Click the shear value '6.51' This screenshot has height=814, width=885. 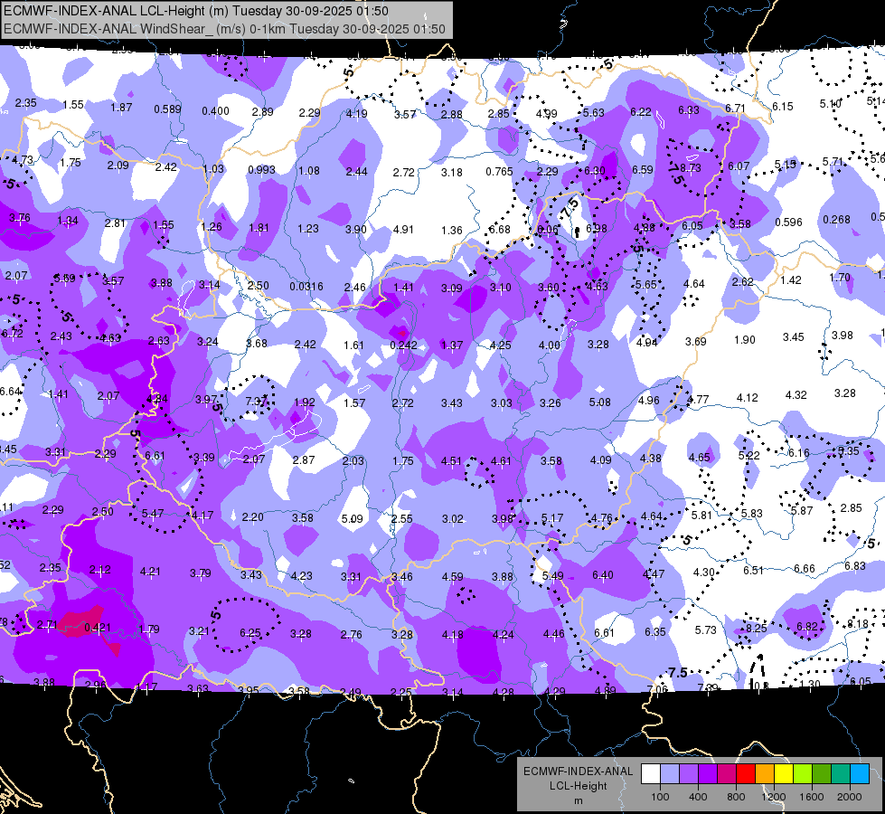tap(754, 571)
